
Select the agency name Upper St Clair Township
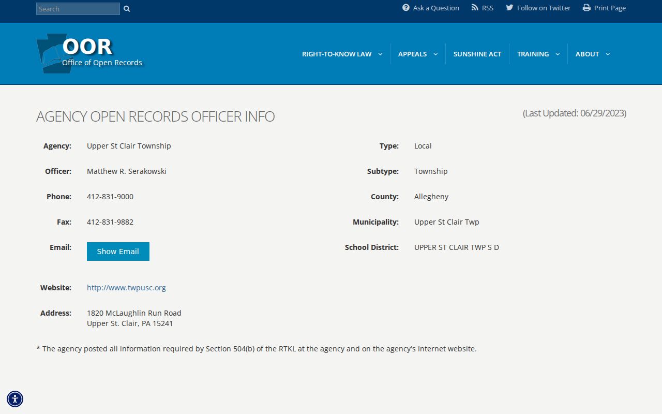pyautogui.click(x=129, y=146)
